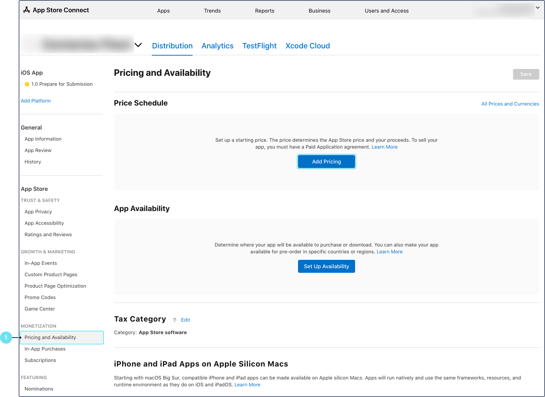This screenshot has width=545, height=397.
Task: Click the App Store sidebar heading
Action: point(34,189)
